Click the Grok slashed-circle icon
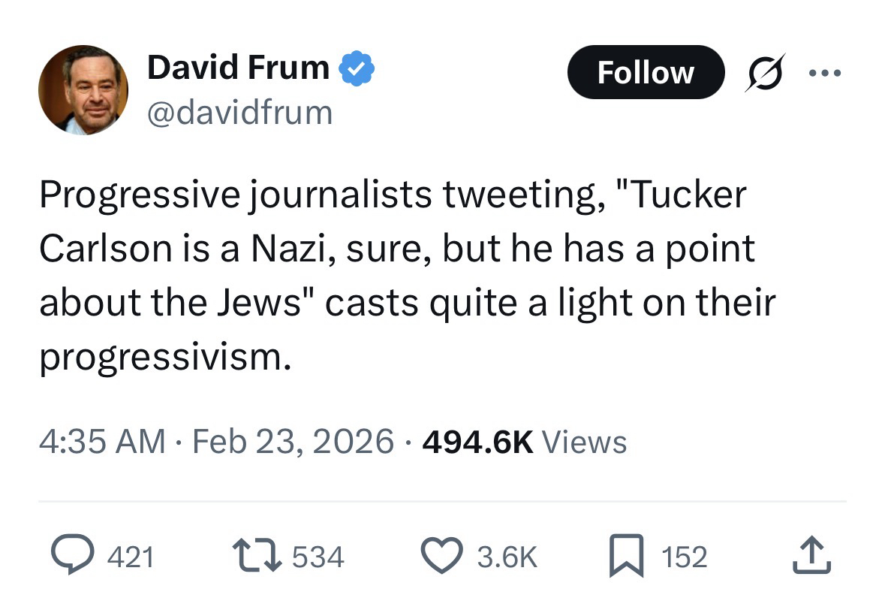Screen dimensions: 885x604 click(765, 72)
